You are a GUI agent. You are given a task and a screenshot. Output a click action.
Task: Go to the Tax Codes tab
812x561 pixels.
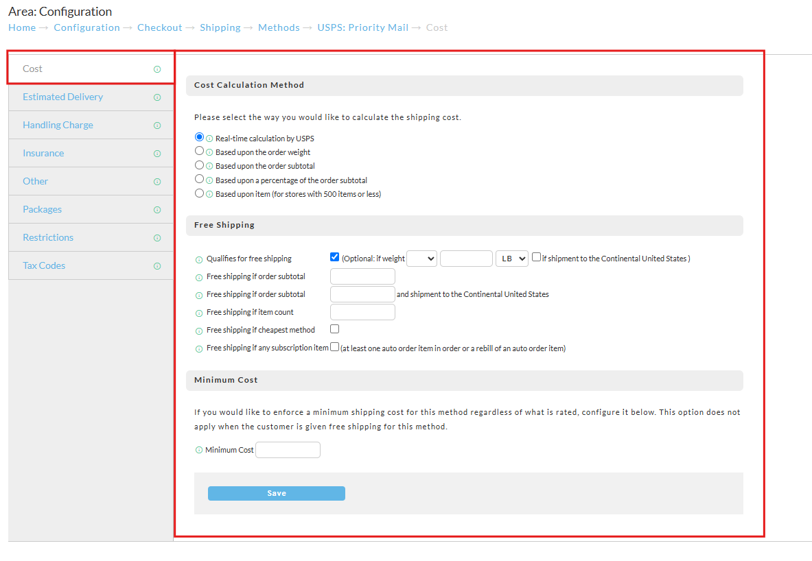click(x=91, y=265)
